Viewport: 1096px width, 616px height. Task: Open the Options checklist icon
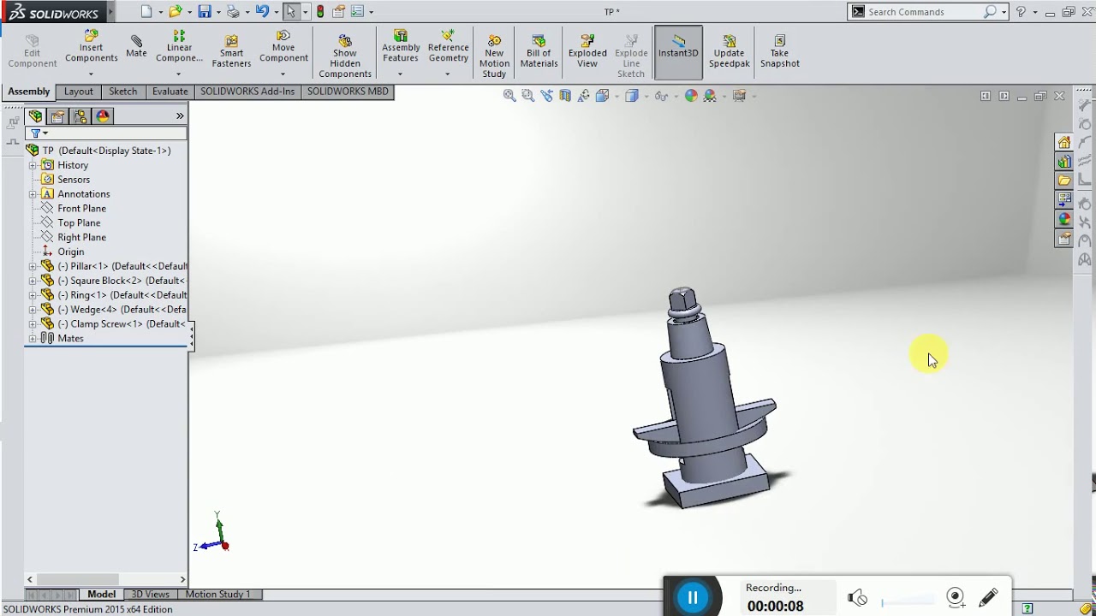(357, 11)
